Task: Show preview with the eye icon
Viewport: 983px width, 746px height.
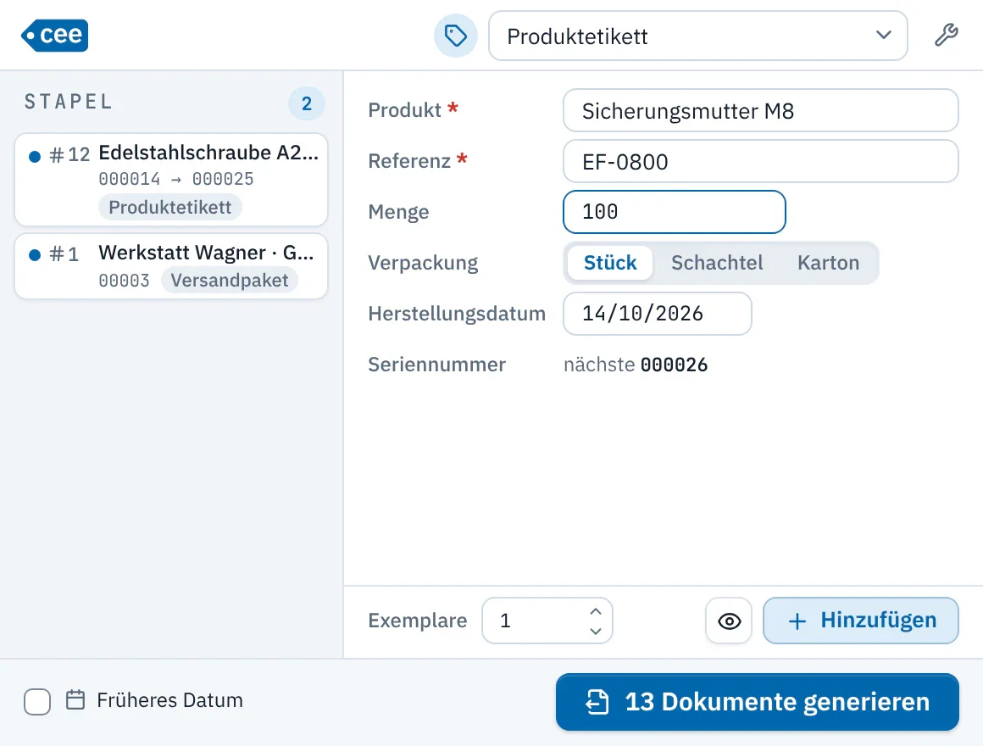Action: [x=729, y=621]
